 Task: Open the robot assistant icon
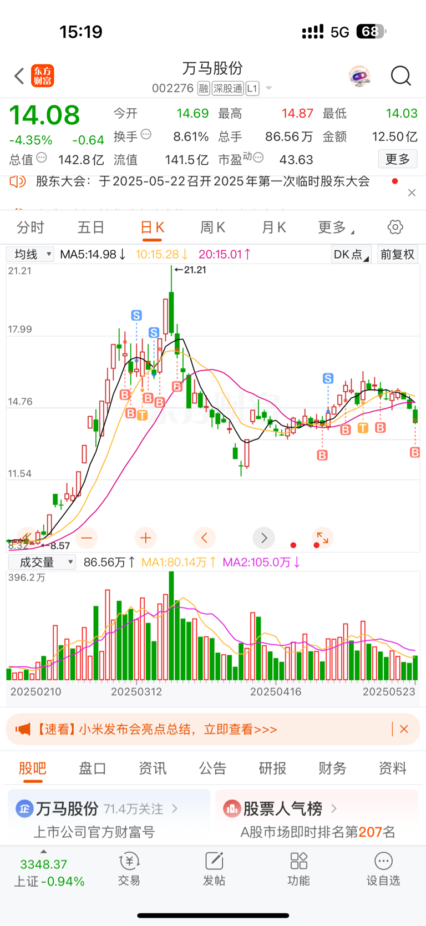360,76
